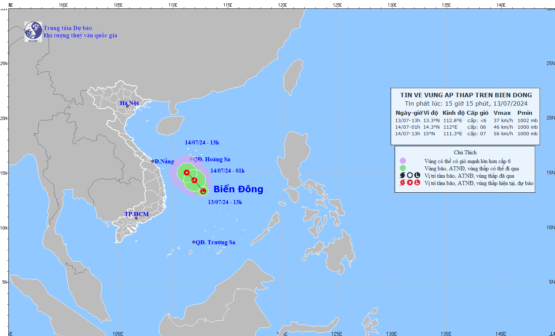Select the forecast position marker for 14/07/24 - 01h

pos(194,180)
